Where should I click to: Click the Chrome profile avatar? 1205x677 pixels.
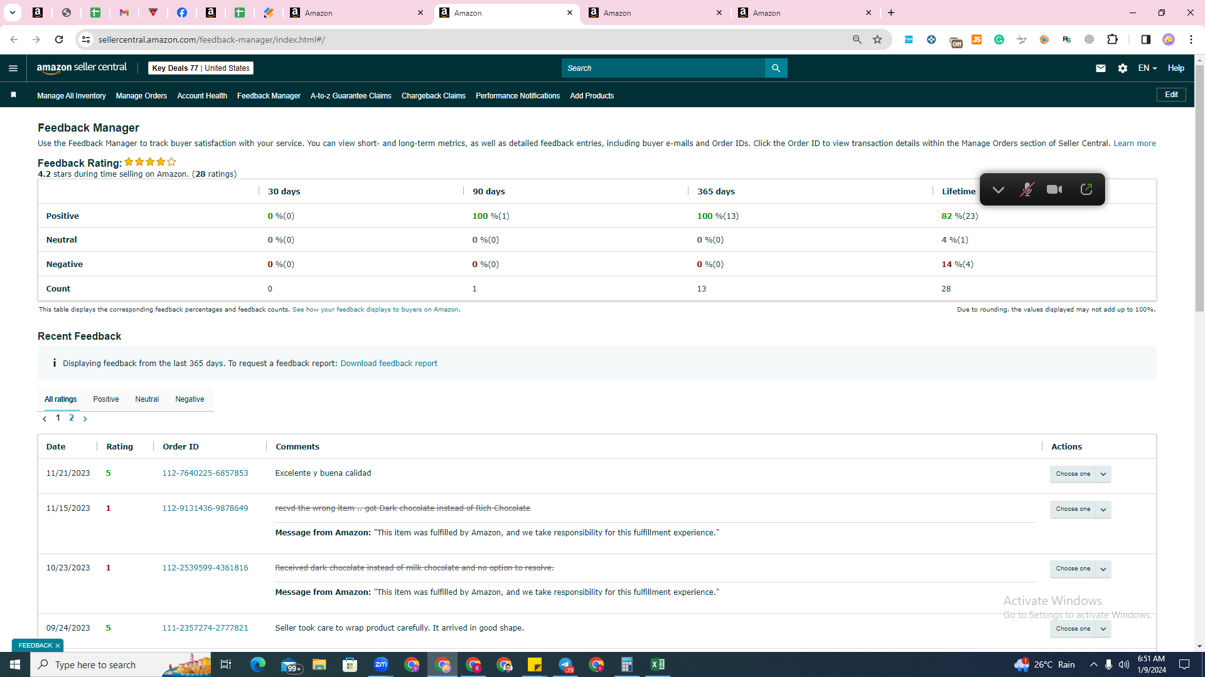point(1168,39)
